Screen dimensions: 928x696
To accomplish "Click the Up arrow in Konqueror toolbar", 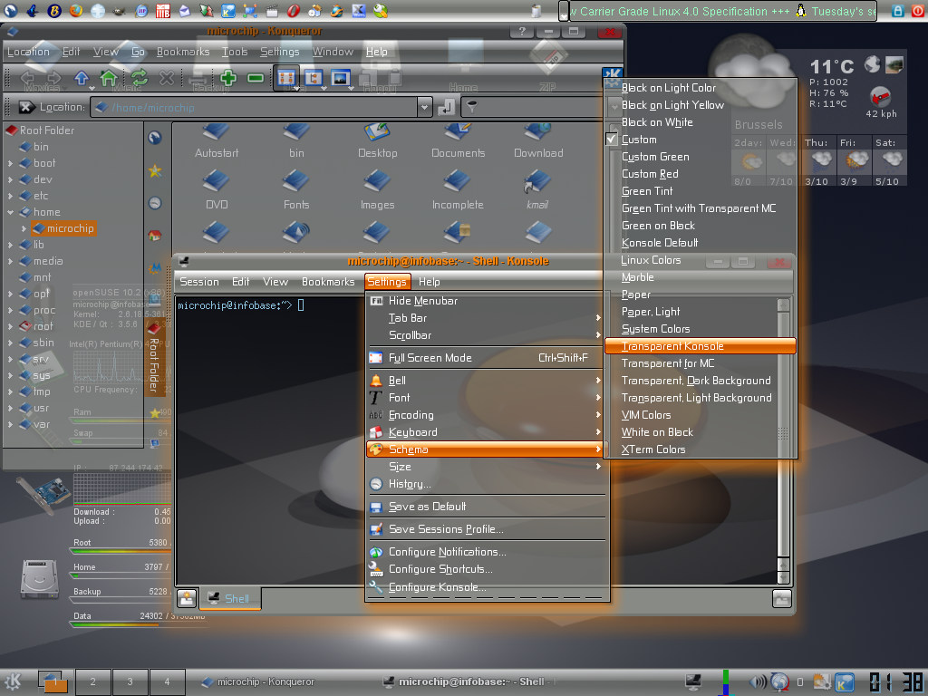I will 82,78.
